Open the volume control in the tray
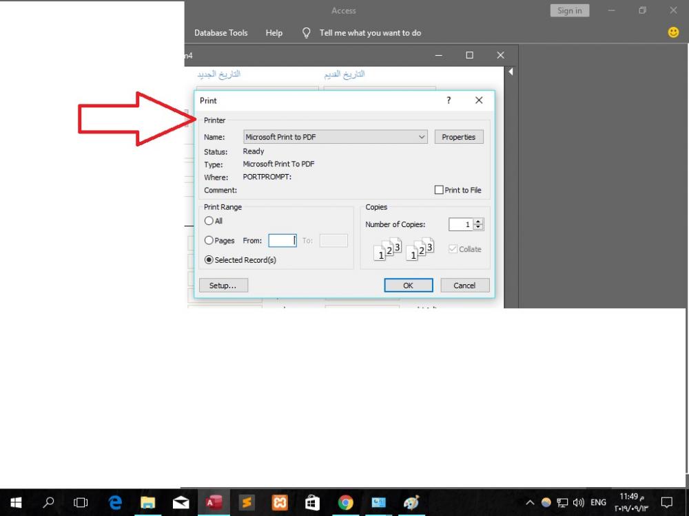This screenshot has width=689, height=516. click(x=578, y=502)
